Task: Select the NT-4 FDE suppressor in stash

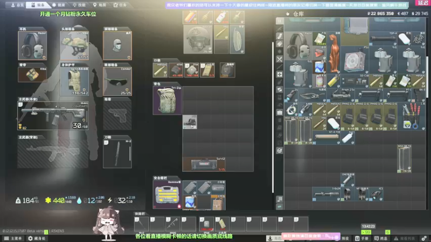Action: (x=326, y=138)
